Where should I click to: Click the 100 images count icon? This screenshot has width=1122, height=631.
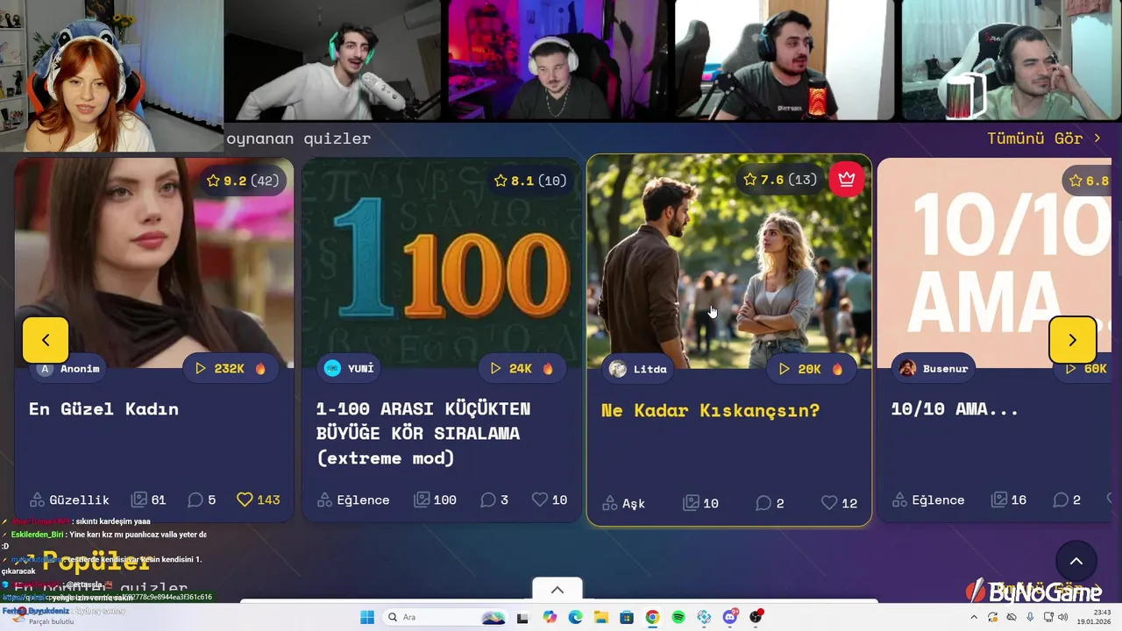pyautogui.click(x=435, y=500)
